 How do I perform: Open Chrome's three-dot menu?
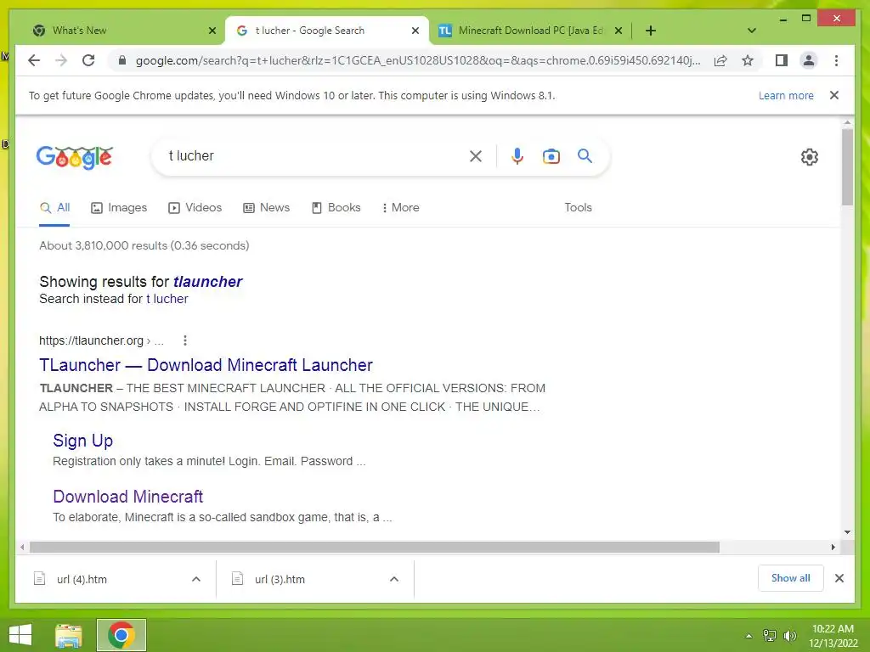836,60
